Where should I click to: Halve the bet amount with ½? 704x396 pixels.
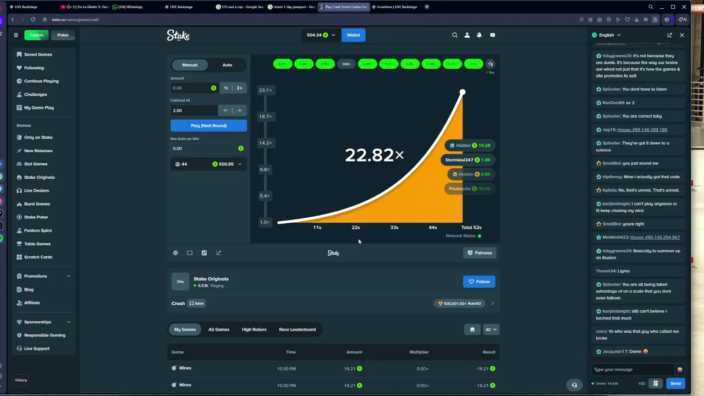pyautogui.click(x=226, y=88)
